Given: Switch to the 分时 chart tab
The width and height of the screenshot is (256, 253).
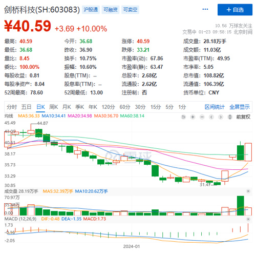Looking at the screenshot, I should pyautogui.click(x=12, y=107).
